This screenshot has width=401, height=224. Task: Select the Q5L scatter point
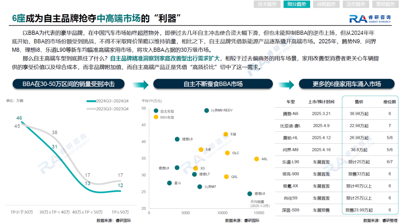[x=226, y=177]
